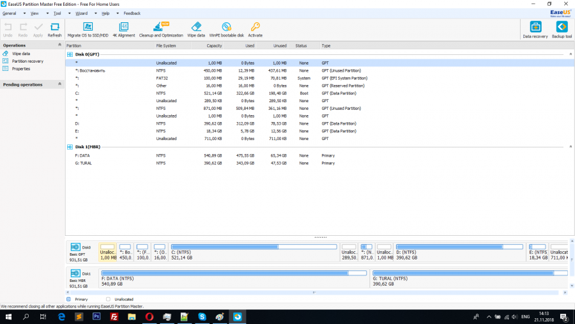Open the Backup tool

[x=562, y=30]
